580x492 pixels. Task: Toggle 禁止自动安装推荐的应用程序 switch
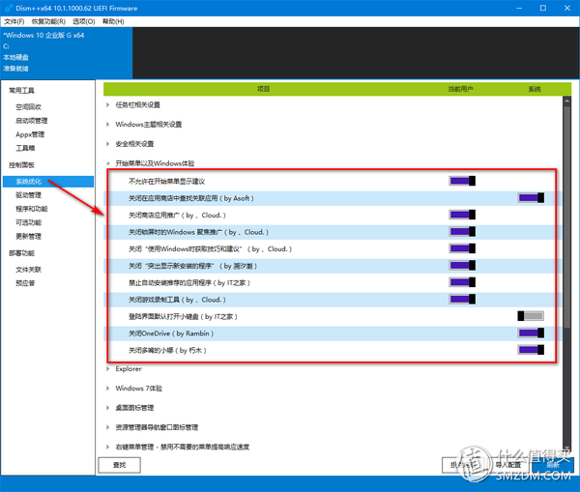(462, 282)
